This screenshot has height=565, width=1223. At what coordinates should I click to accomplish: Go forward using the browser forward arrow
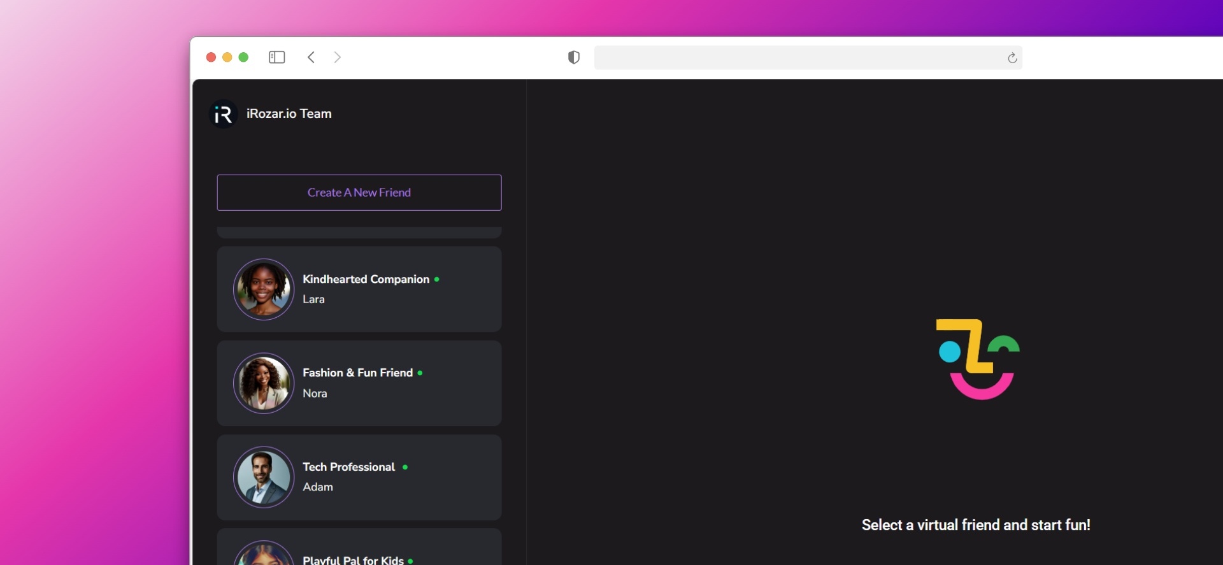tap(338, 57)
